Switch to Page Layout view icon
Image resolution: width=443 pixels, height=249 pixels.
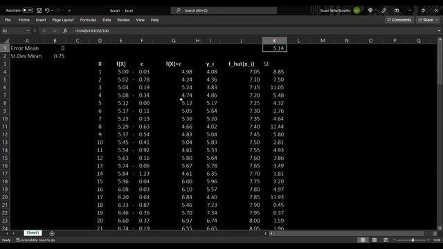pyautogui.click(x=374, y=240)
